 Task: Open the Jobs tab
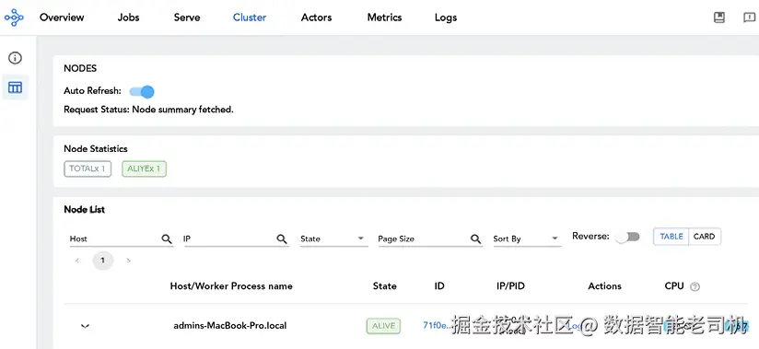coord(128,17)
